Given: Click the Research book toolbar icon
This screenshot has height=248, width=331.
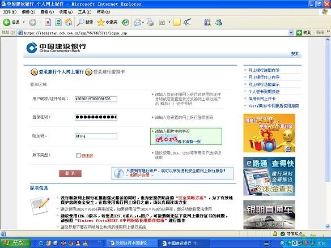Looking at the screenshot, I should [x=207, y=22].
